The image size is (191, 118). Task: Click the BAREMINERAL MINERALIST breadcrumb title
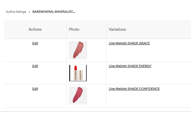pos(53,12)
